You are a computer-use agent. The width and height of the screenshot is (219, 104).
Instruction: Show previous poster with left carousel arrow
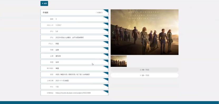click(113, 33)
